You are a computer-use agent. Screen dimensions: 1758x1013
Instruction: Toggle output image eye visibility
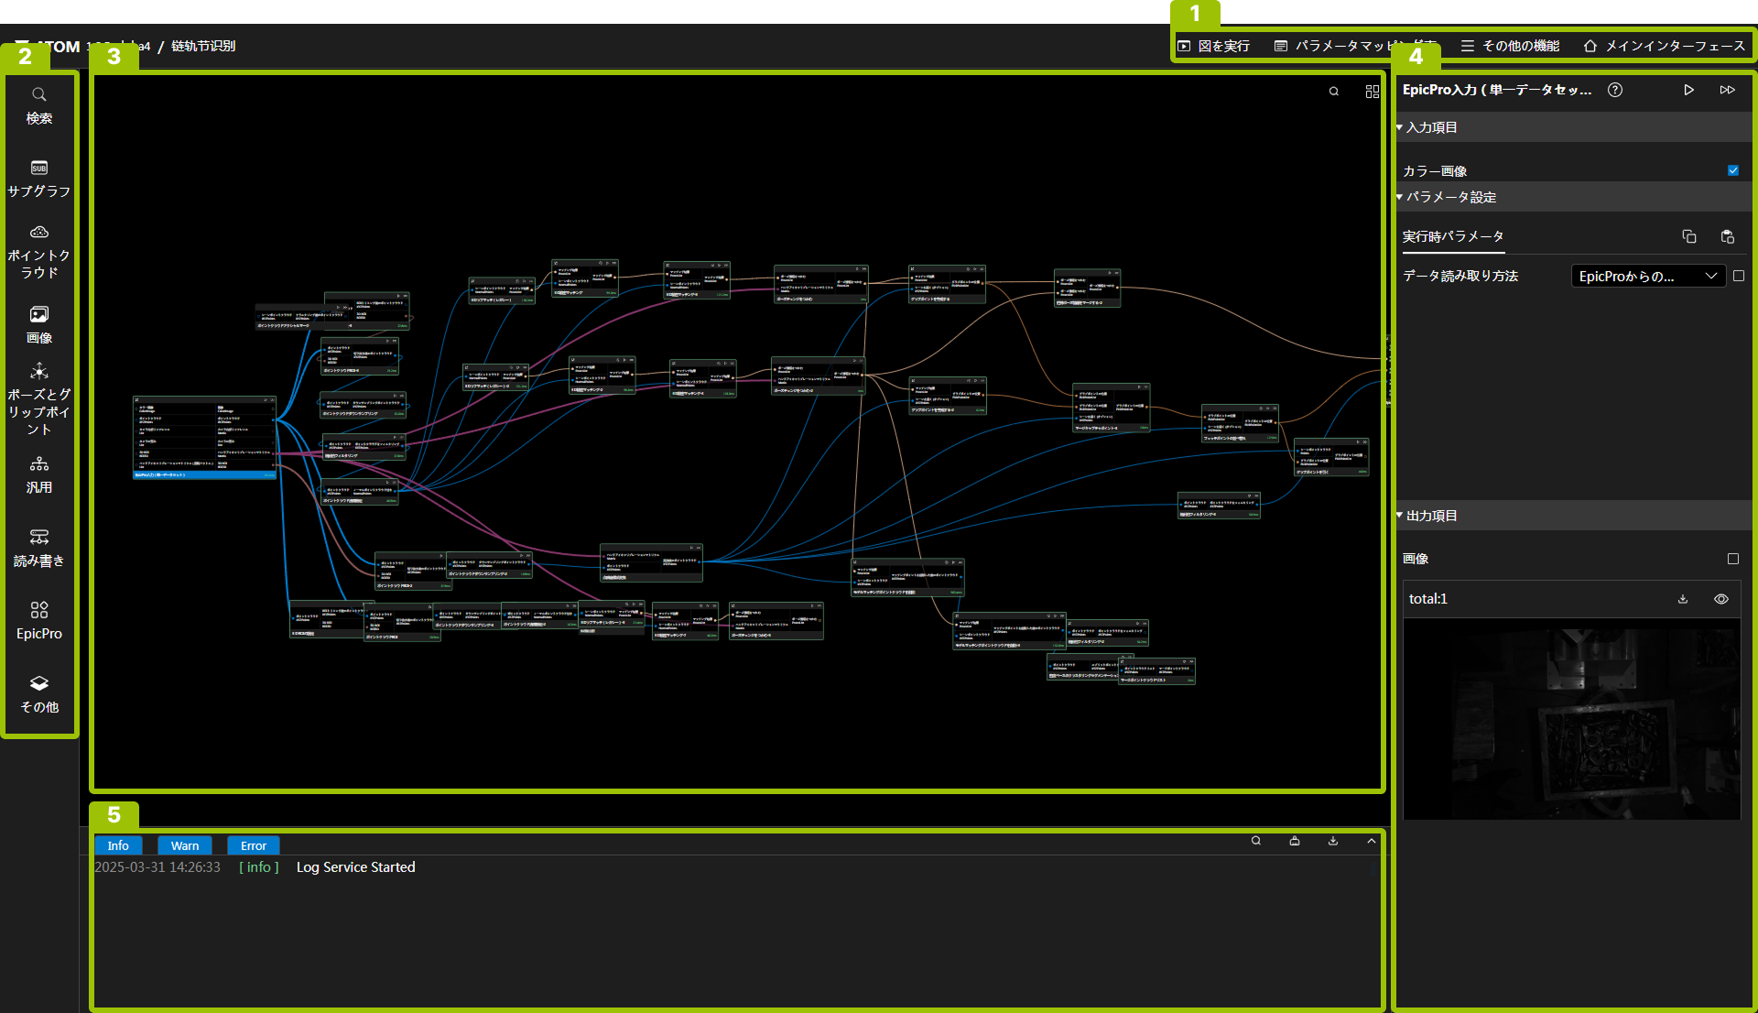pos(1721,599)
